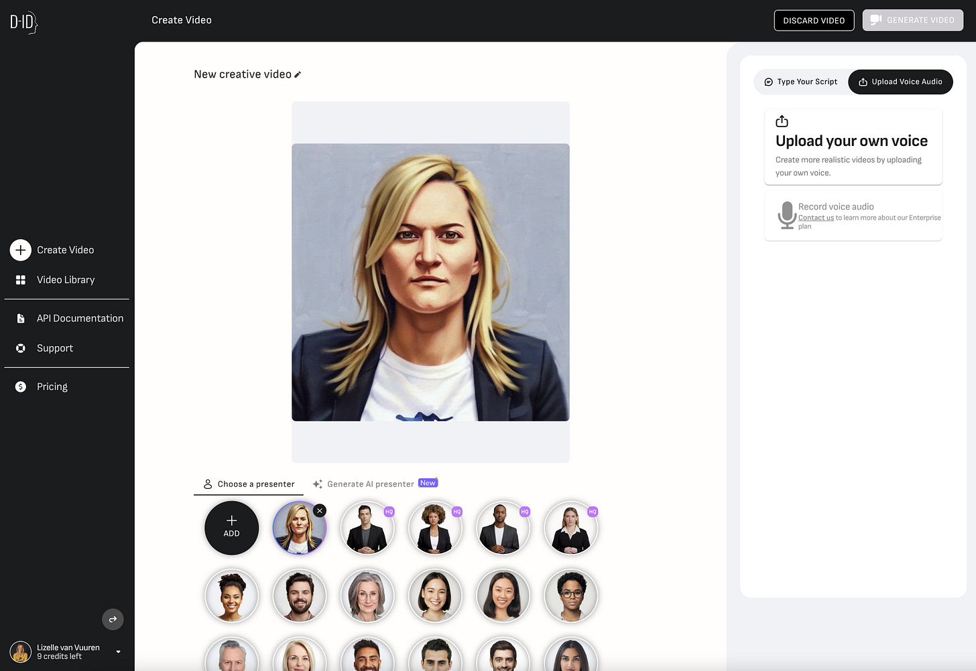Click the New creative video title
The image size is (976, 671).
pyautogui.click(x=243, y=74)
